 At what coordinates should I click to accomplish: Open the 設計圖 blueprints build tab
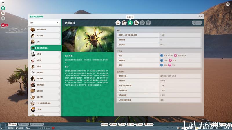[149, 125]
